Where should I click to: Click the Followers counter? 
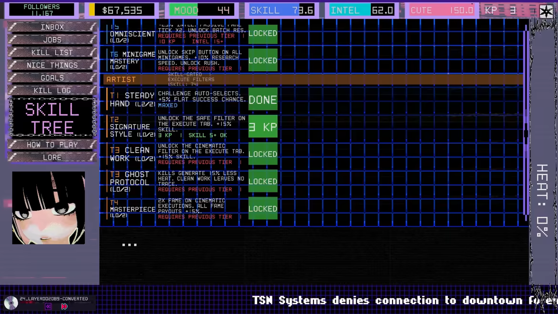click(41, 10)
